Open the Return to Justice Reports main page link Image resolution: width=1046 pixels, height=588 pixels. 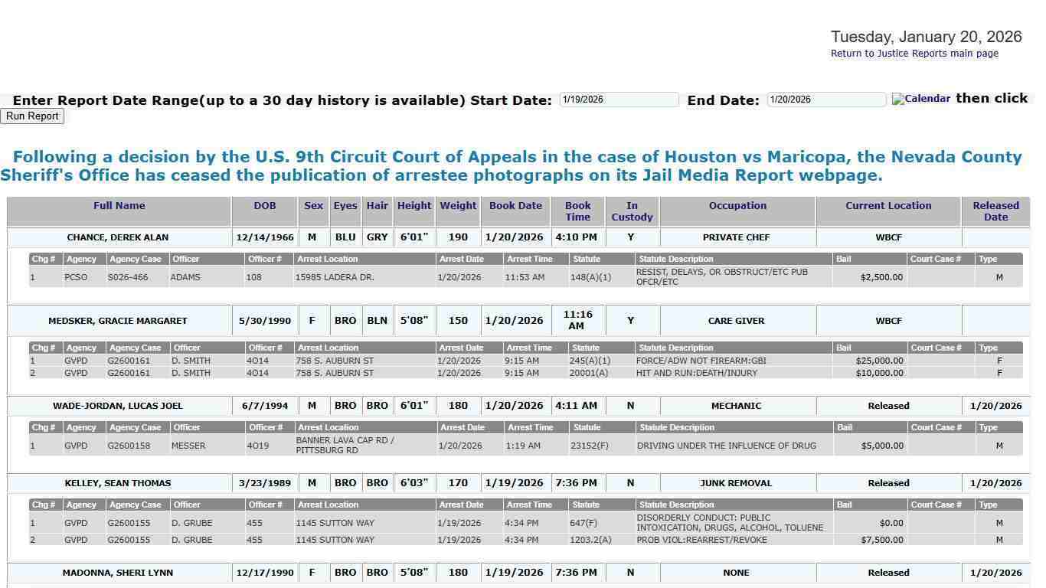point(914,53)
